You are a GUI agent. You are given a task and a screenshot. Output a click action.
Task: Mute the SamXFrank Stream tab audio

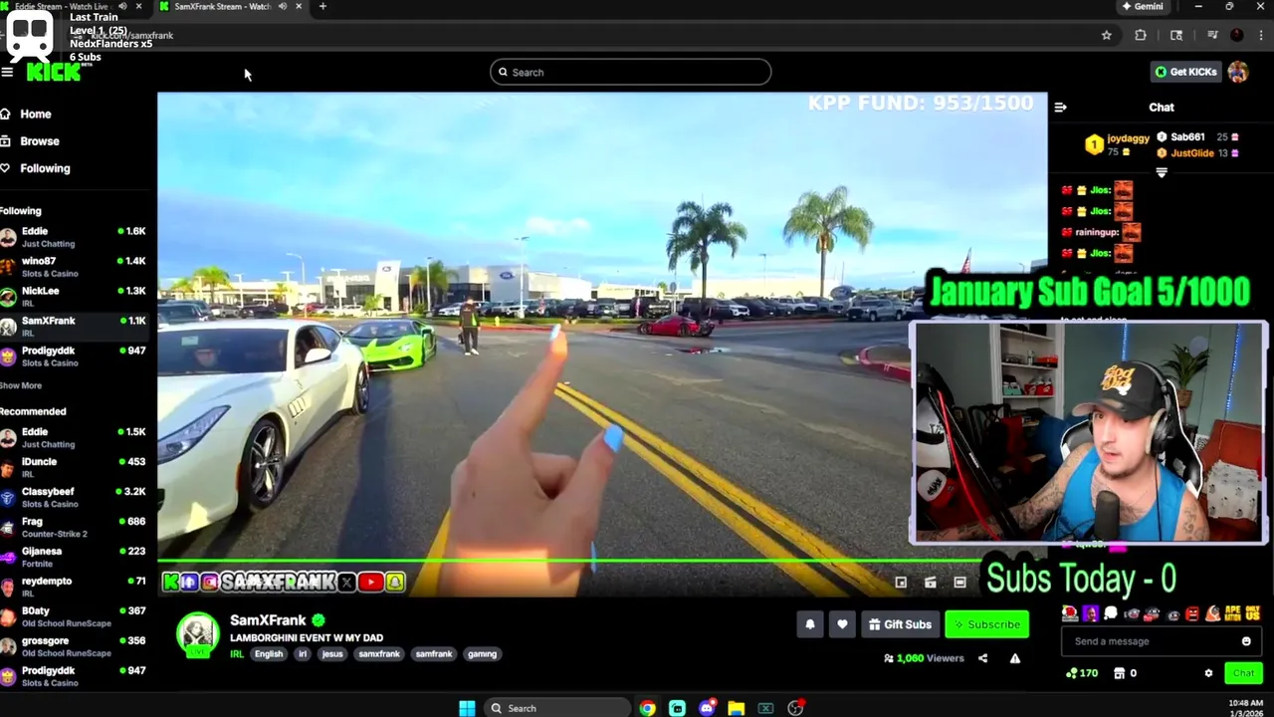tap(283, 6)
